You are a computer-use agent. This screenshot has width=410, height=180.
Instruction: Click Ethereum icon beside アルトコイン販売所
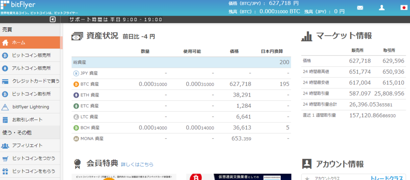5,68
